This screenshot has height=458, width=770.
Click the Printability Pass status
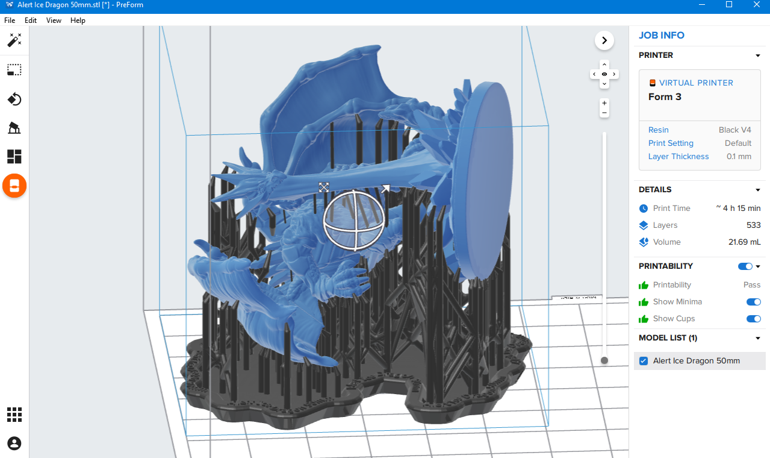752,285
